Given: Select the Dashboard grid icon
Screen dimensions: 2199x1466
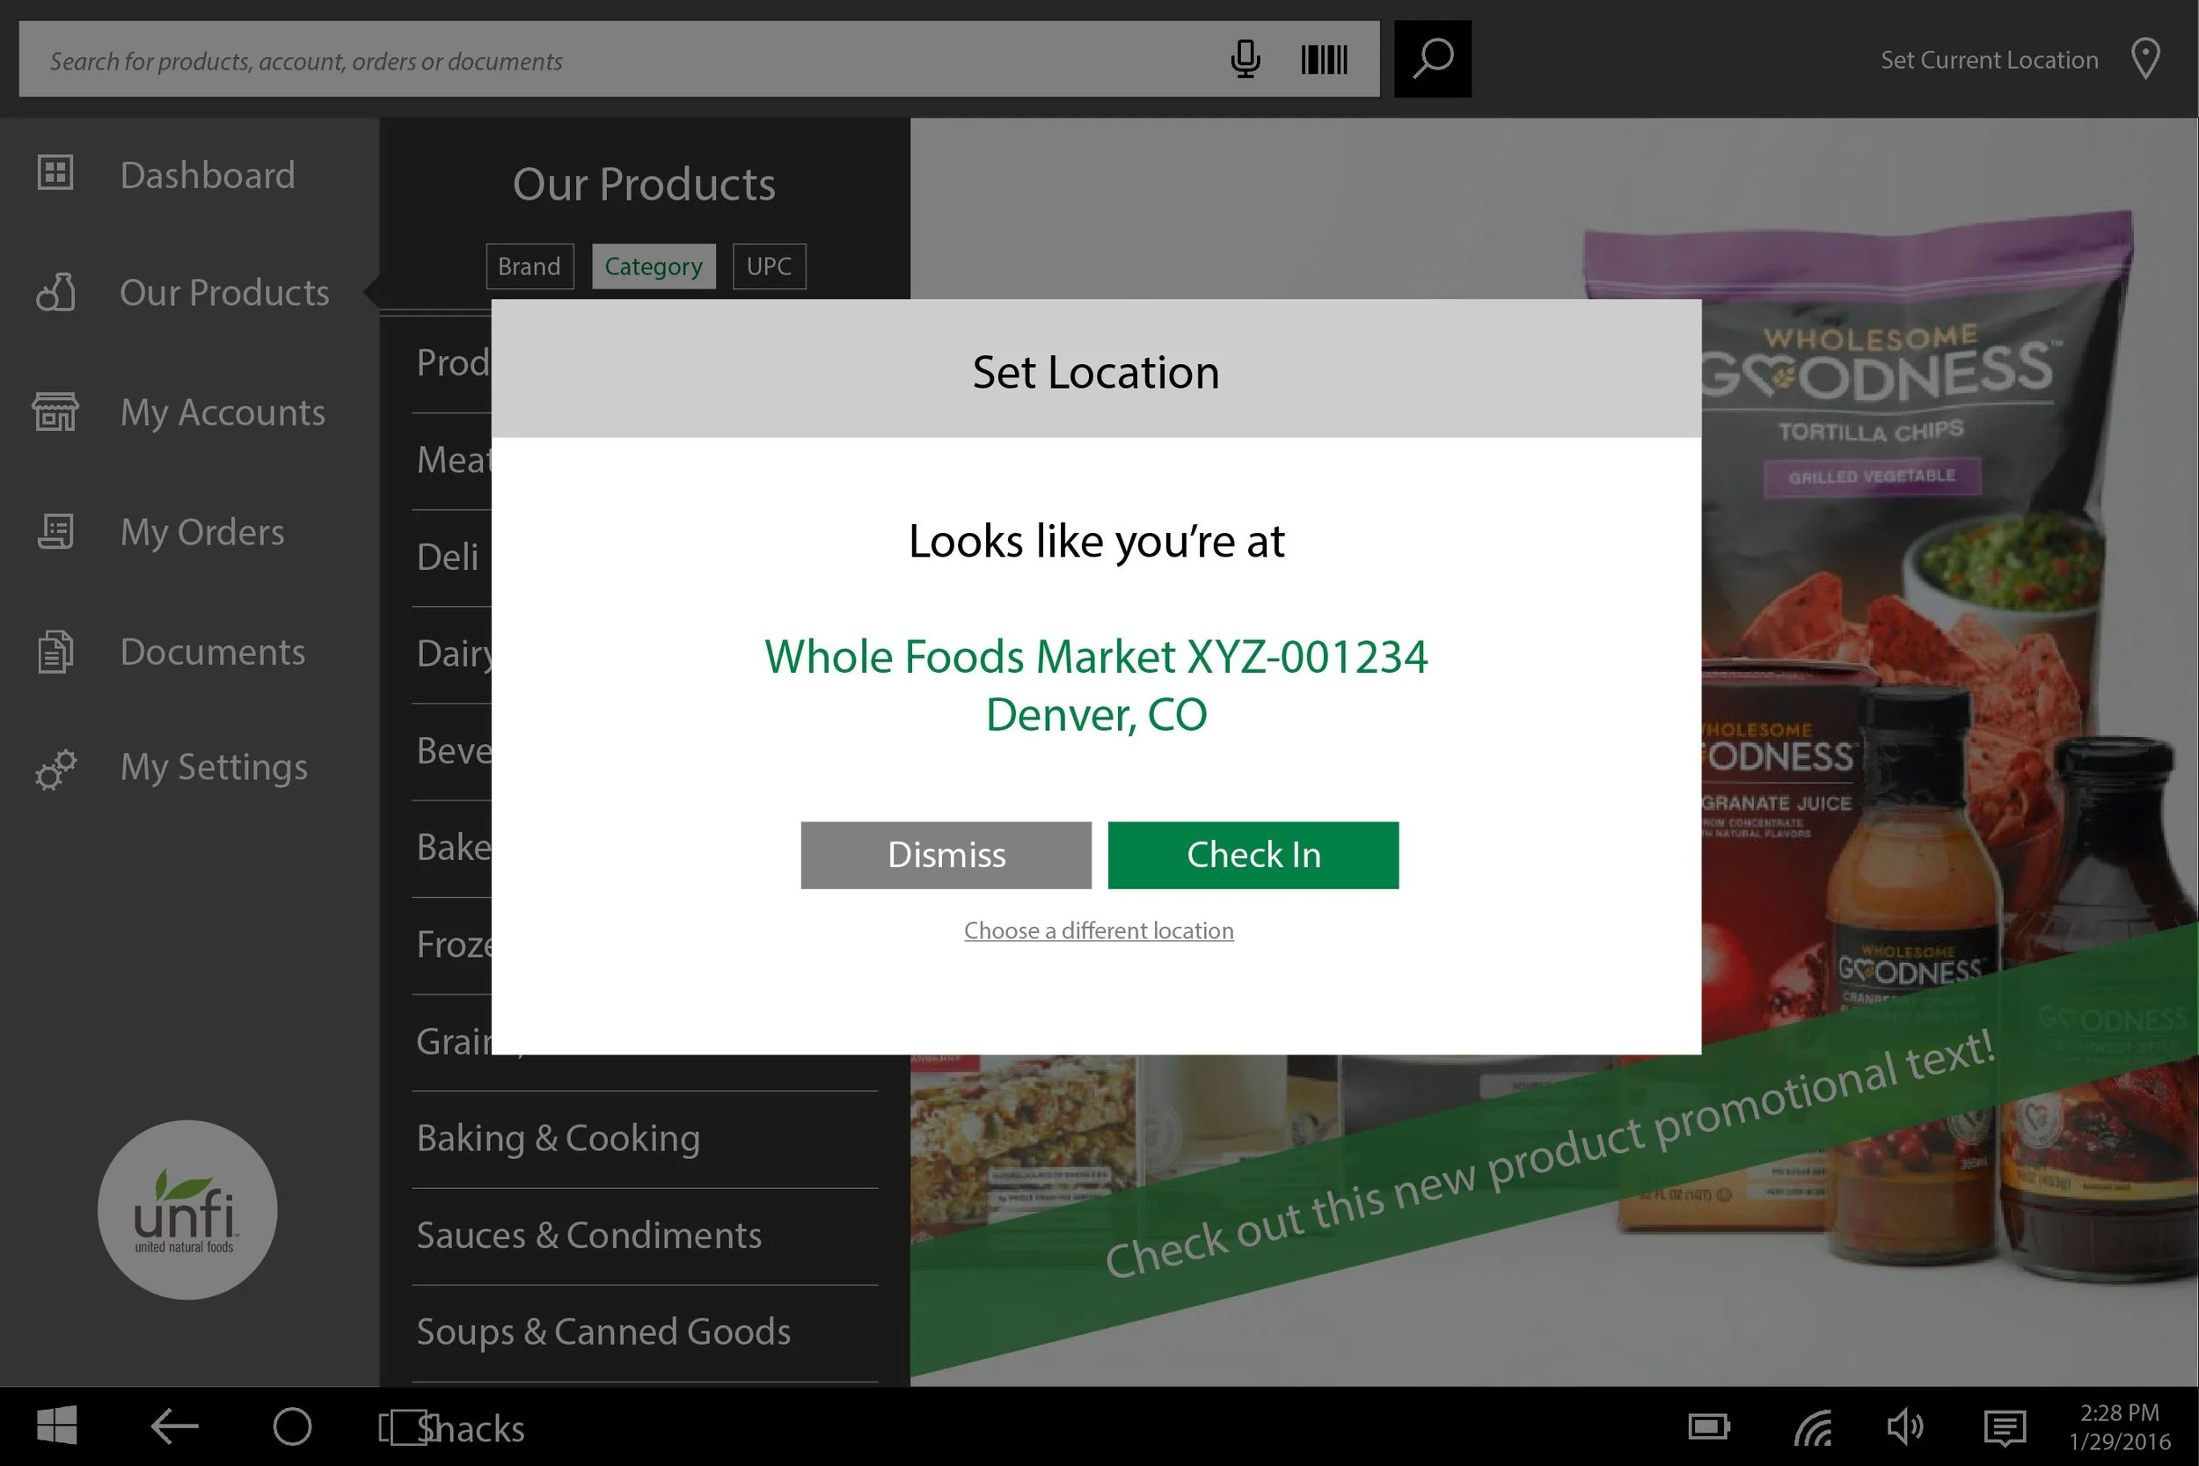Looking at the screenshot, I should (55, 174).
